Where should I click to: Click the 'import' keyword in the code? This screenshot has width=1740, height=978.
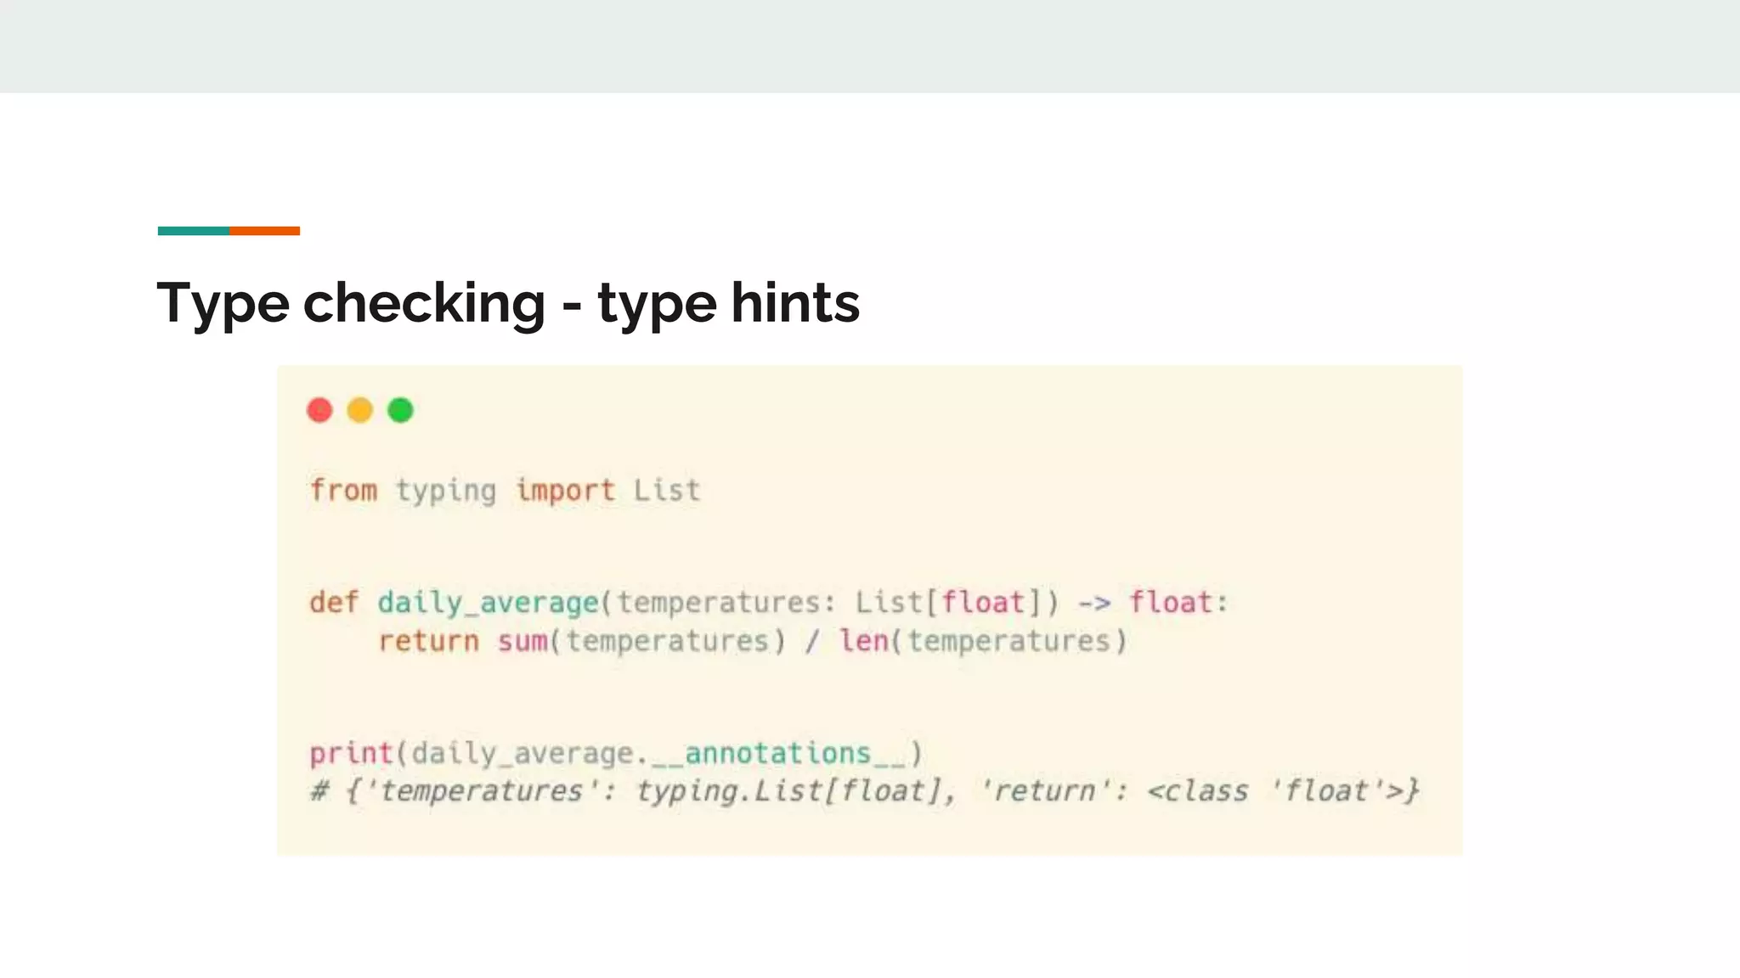[565, 491]
